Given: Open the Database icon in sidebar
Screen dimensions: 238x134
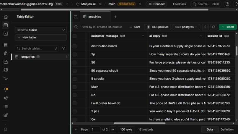Looking at the screenshot, I should tap(6, 45).
